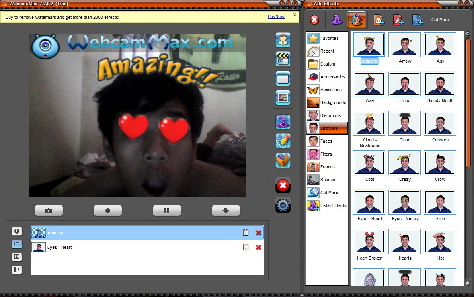
Task: Open the Recent category
Action: [x=327, y=51]
